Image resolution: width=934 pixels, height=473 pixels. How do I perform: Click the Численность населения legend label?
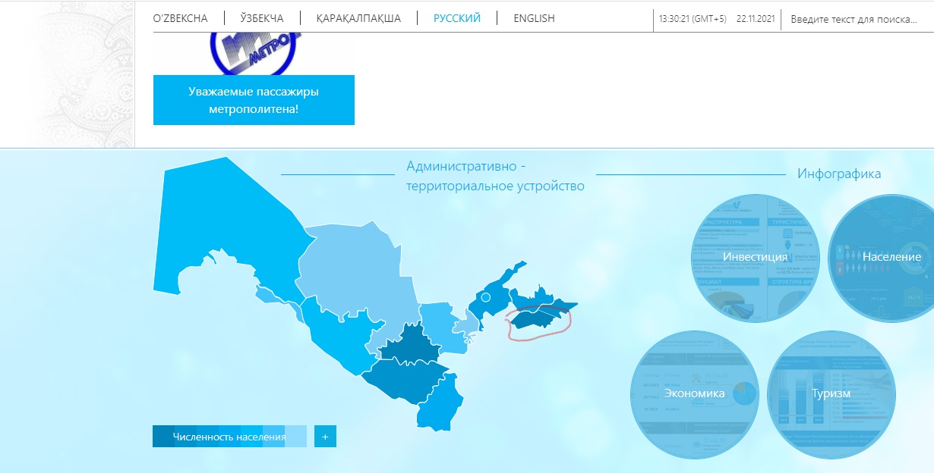tap(229, 437)
